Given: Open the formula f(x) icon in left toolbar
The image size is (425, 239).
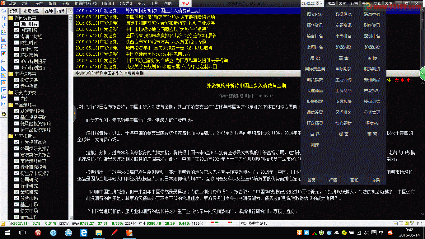Looking at the screenshot, I should click(x=3, y=97).
